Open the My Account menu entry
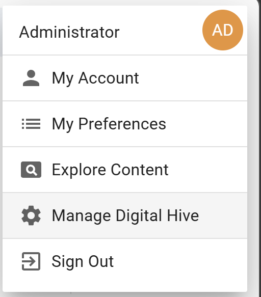The image size is (261, 297). [125, 78]
